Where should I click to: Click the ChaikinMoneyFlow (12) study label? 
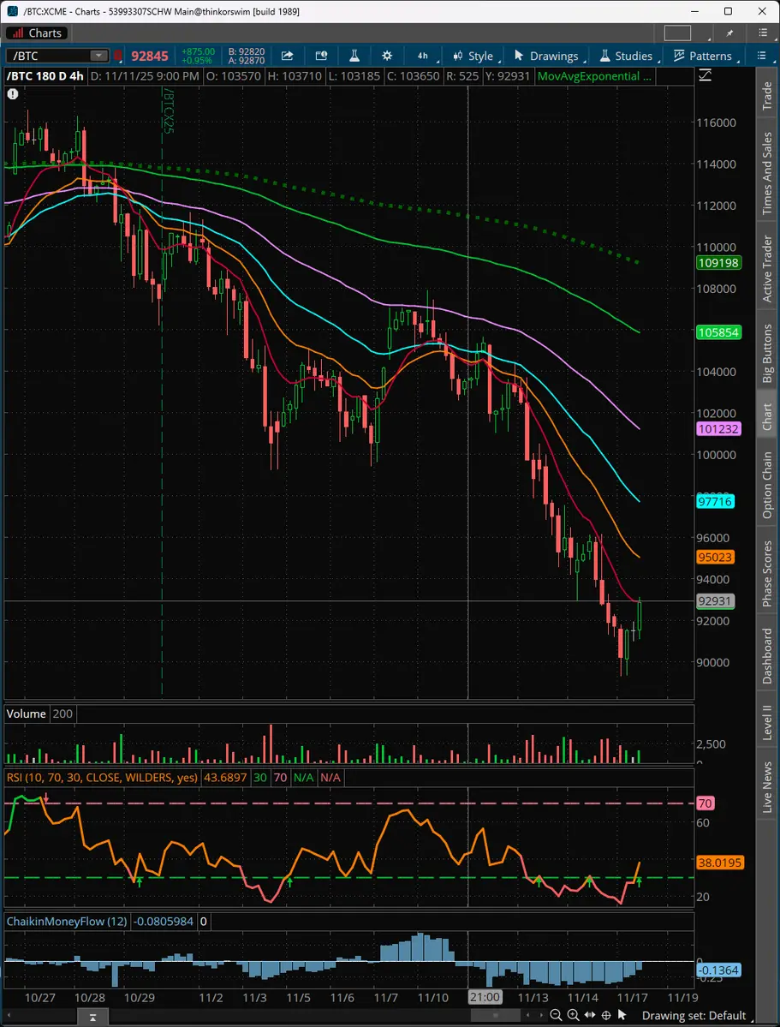pyautogui.click(x=67, y=922)
